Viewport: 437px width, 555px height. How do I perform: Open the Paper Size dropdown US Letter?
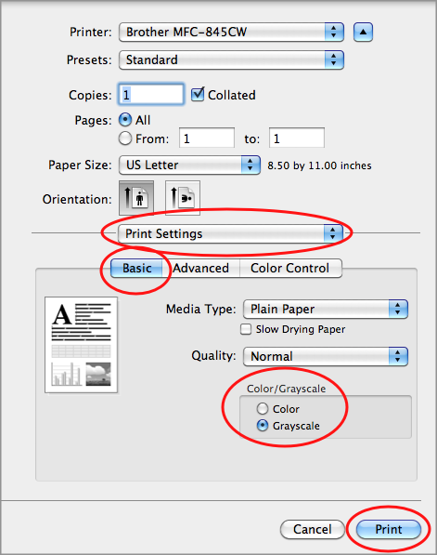coord(189,165)
